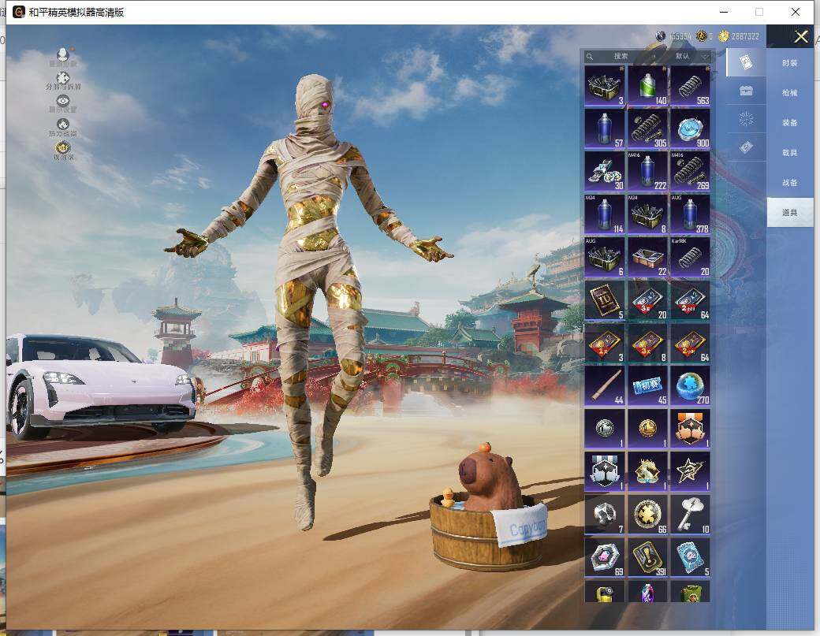Click the magnifier search icon
The width and height of the screenshot is (820, 636).
point(590,57)
